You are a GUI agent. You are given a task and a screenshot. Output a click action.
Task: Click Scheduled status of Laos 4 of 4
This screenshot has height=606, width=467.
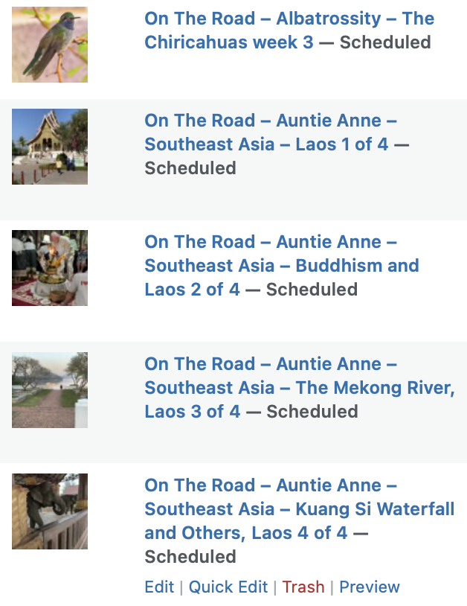click(190, 557)
